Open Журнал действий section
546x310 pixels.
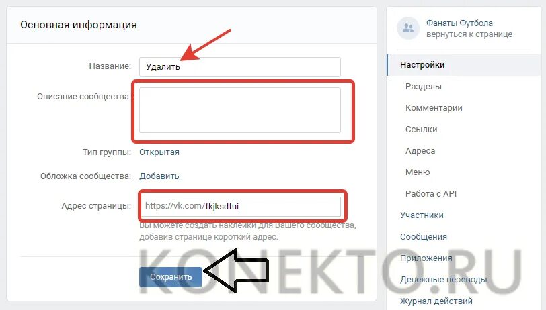[436, 301]
